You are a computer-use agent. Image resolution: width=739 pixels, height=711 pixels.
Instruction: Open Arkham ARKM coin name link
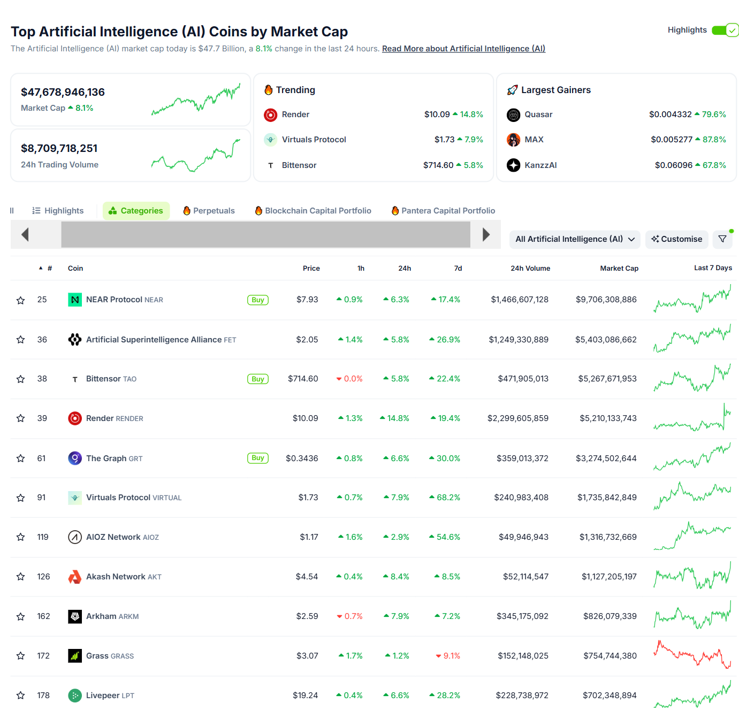[x=112, y=616]
